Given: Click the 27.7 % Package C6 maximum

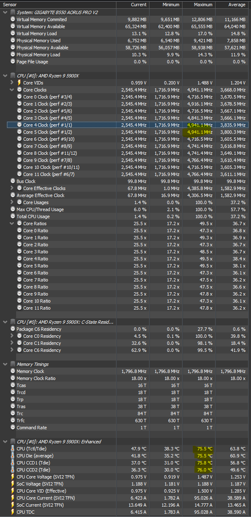Looking at the screenshot, I should (x=205, y=329).
